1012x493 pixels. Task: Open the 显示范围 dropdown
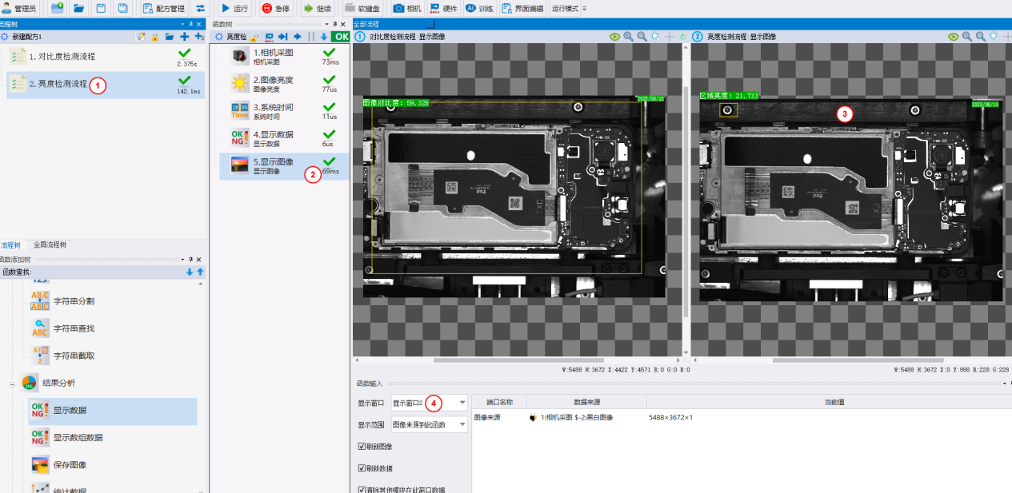[429, 425]
